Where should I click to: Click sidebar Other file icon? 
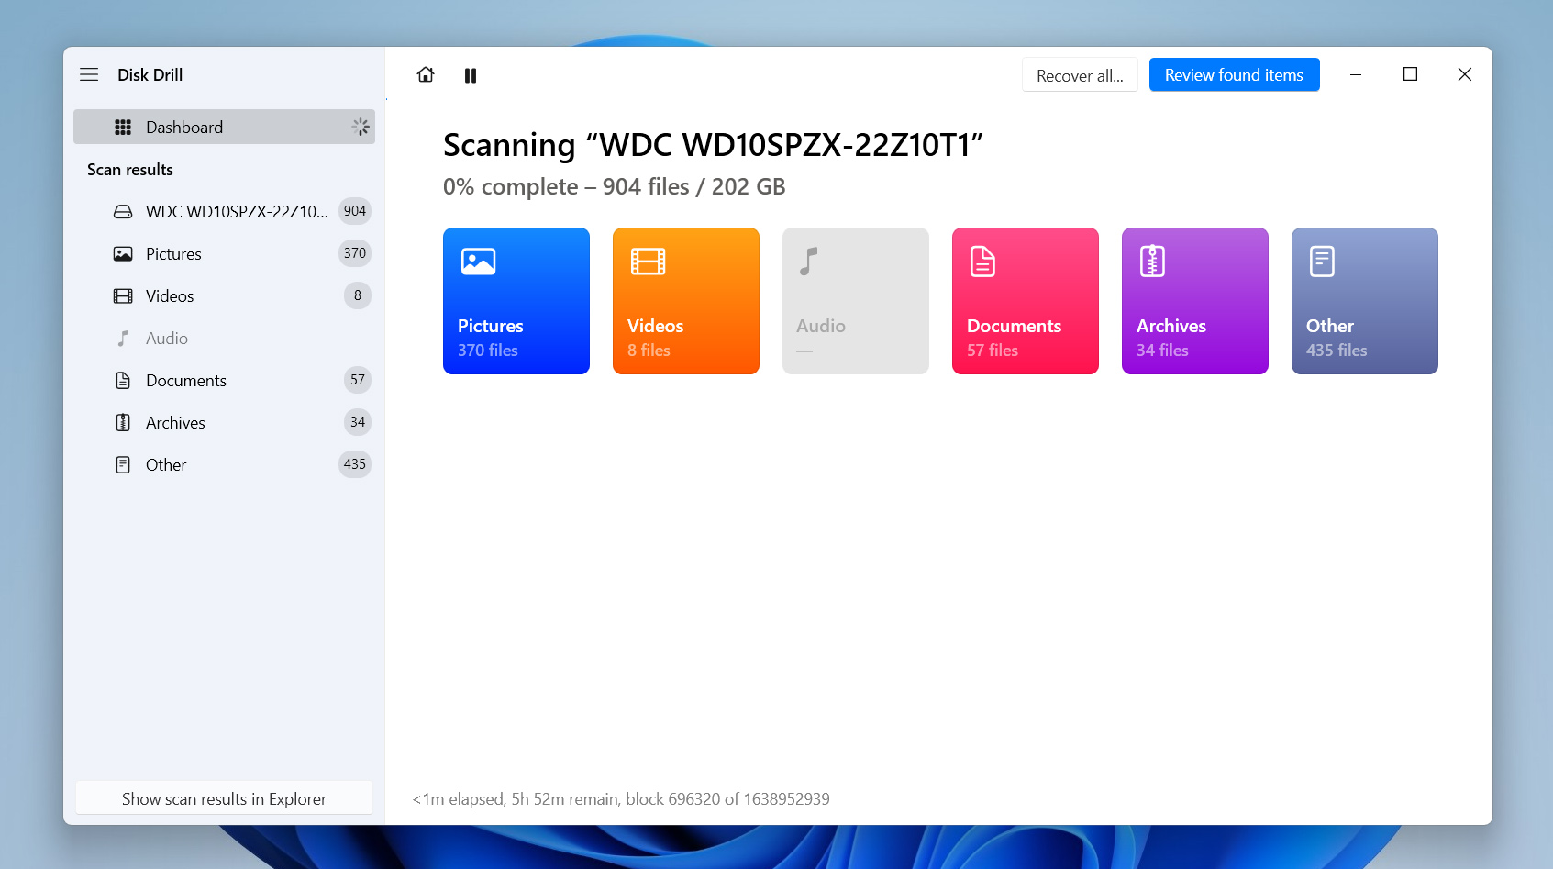123,464
